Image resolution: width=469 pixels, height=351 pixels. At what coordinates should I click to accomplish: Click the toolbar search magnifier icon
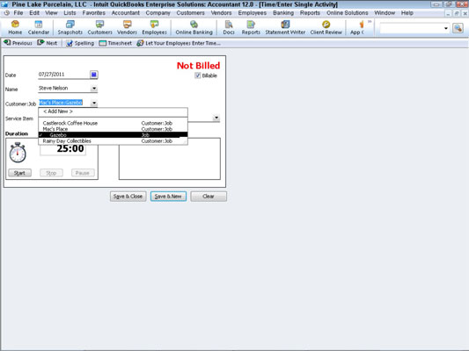click(x=458, y=28)
